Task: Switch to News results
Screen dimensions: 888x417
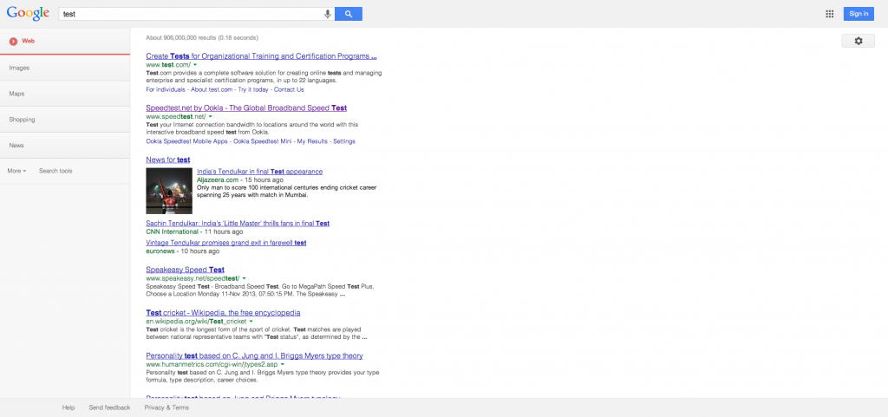Action: click(x=65, y=146)
